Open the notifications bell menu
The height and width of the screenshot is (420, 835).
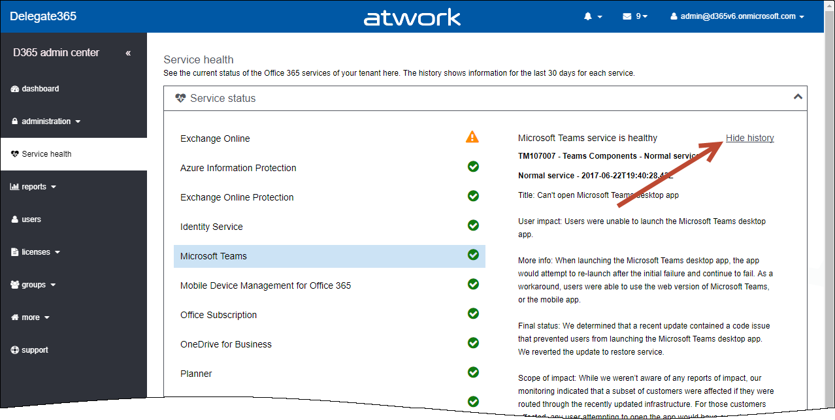click(593, 16)
